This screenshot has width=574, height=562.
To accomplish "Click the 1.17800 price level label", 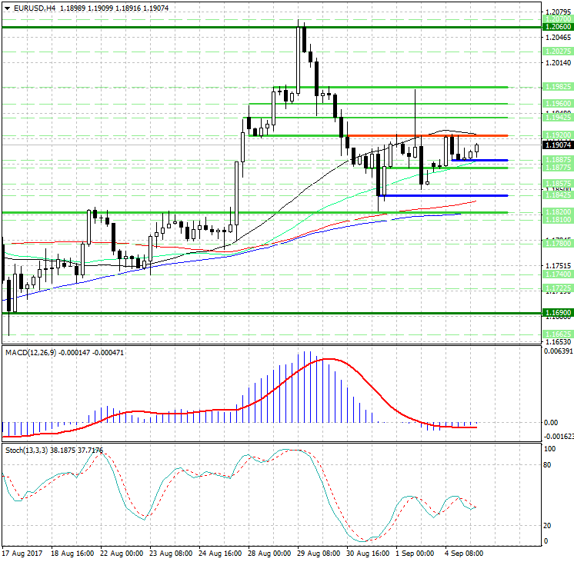I will click(x=557, y=242).
